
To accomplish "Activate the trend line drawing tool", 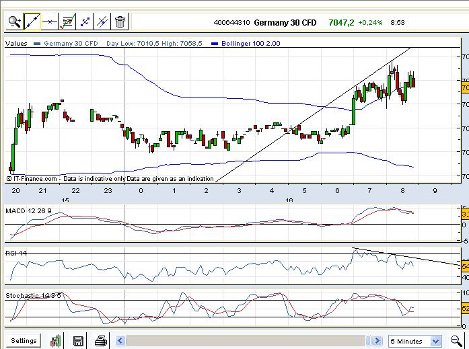I will click(32, 22).
